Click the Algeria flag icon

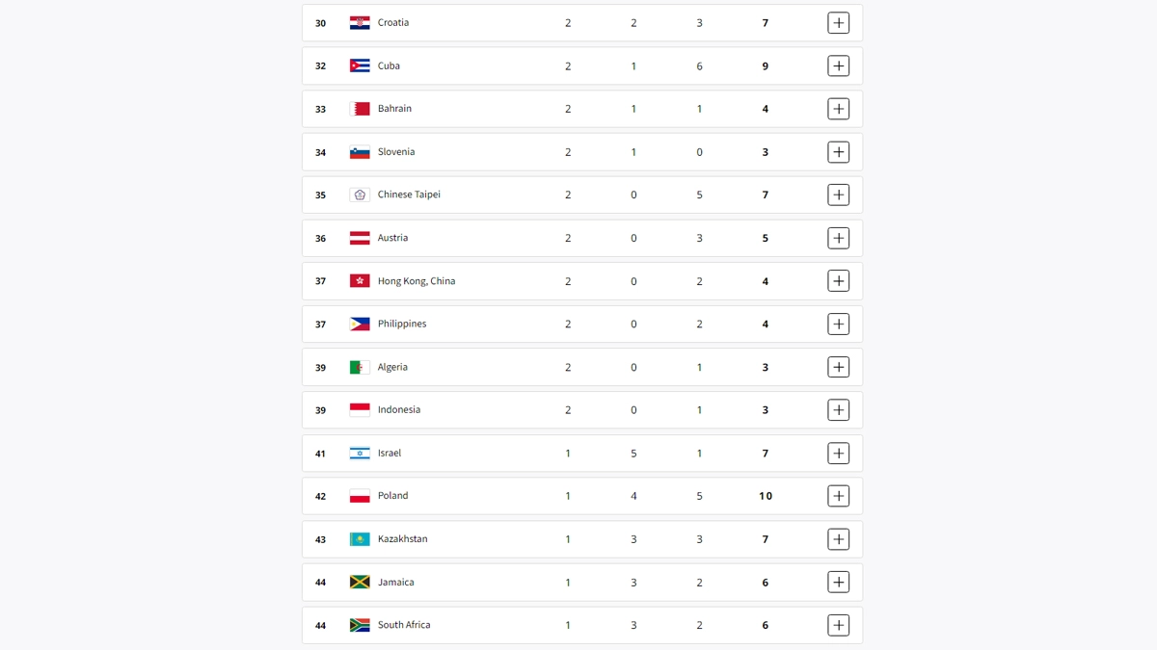pos(360,367)
